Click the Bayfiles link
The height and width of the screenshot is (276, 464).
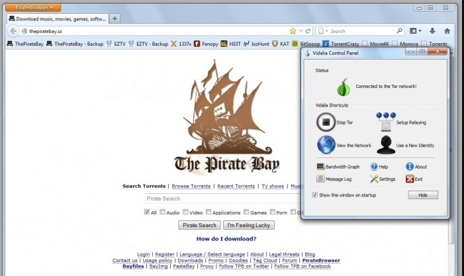click(x=133, y=266)
